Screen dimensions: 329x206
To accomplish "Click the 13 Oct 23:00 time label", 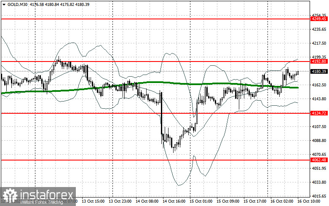I will [120, 201].
